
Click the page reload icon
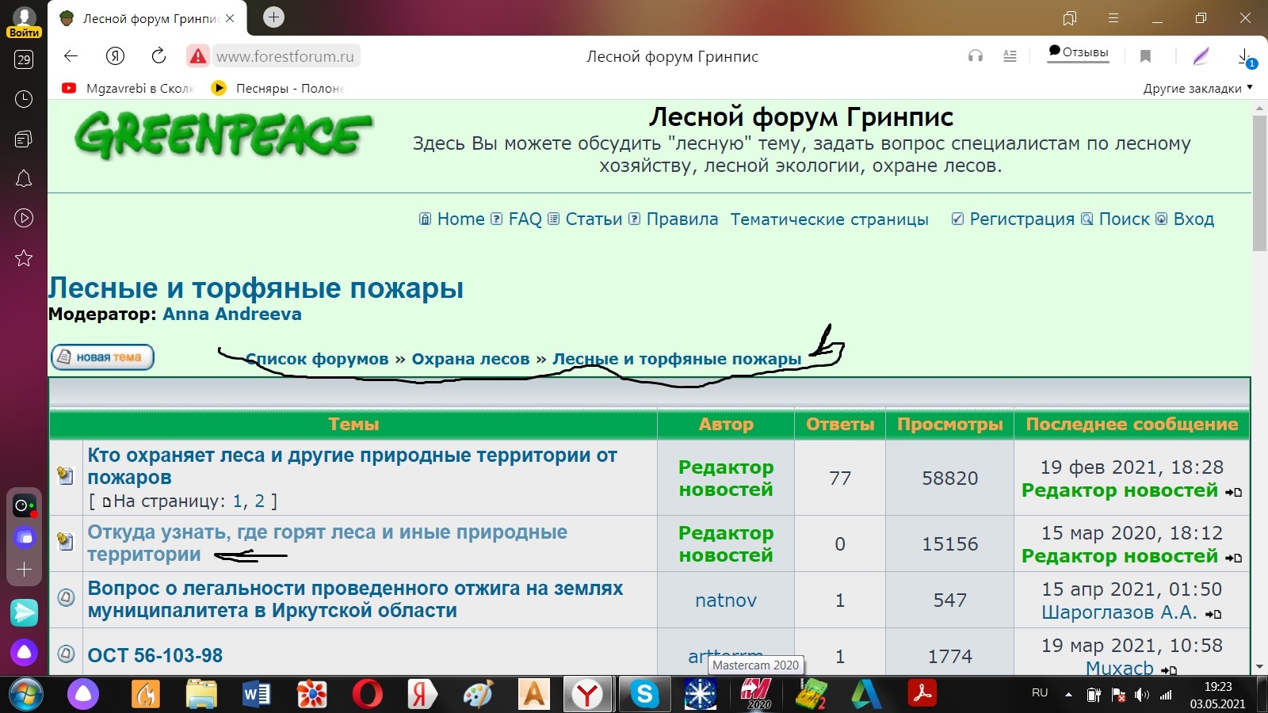[158, 55]
